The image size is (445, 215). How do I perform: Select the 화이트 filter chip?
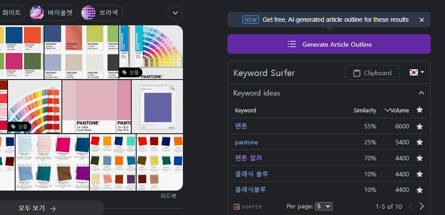pyautogui.click(x=12, y=13)
